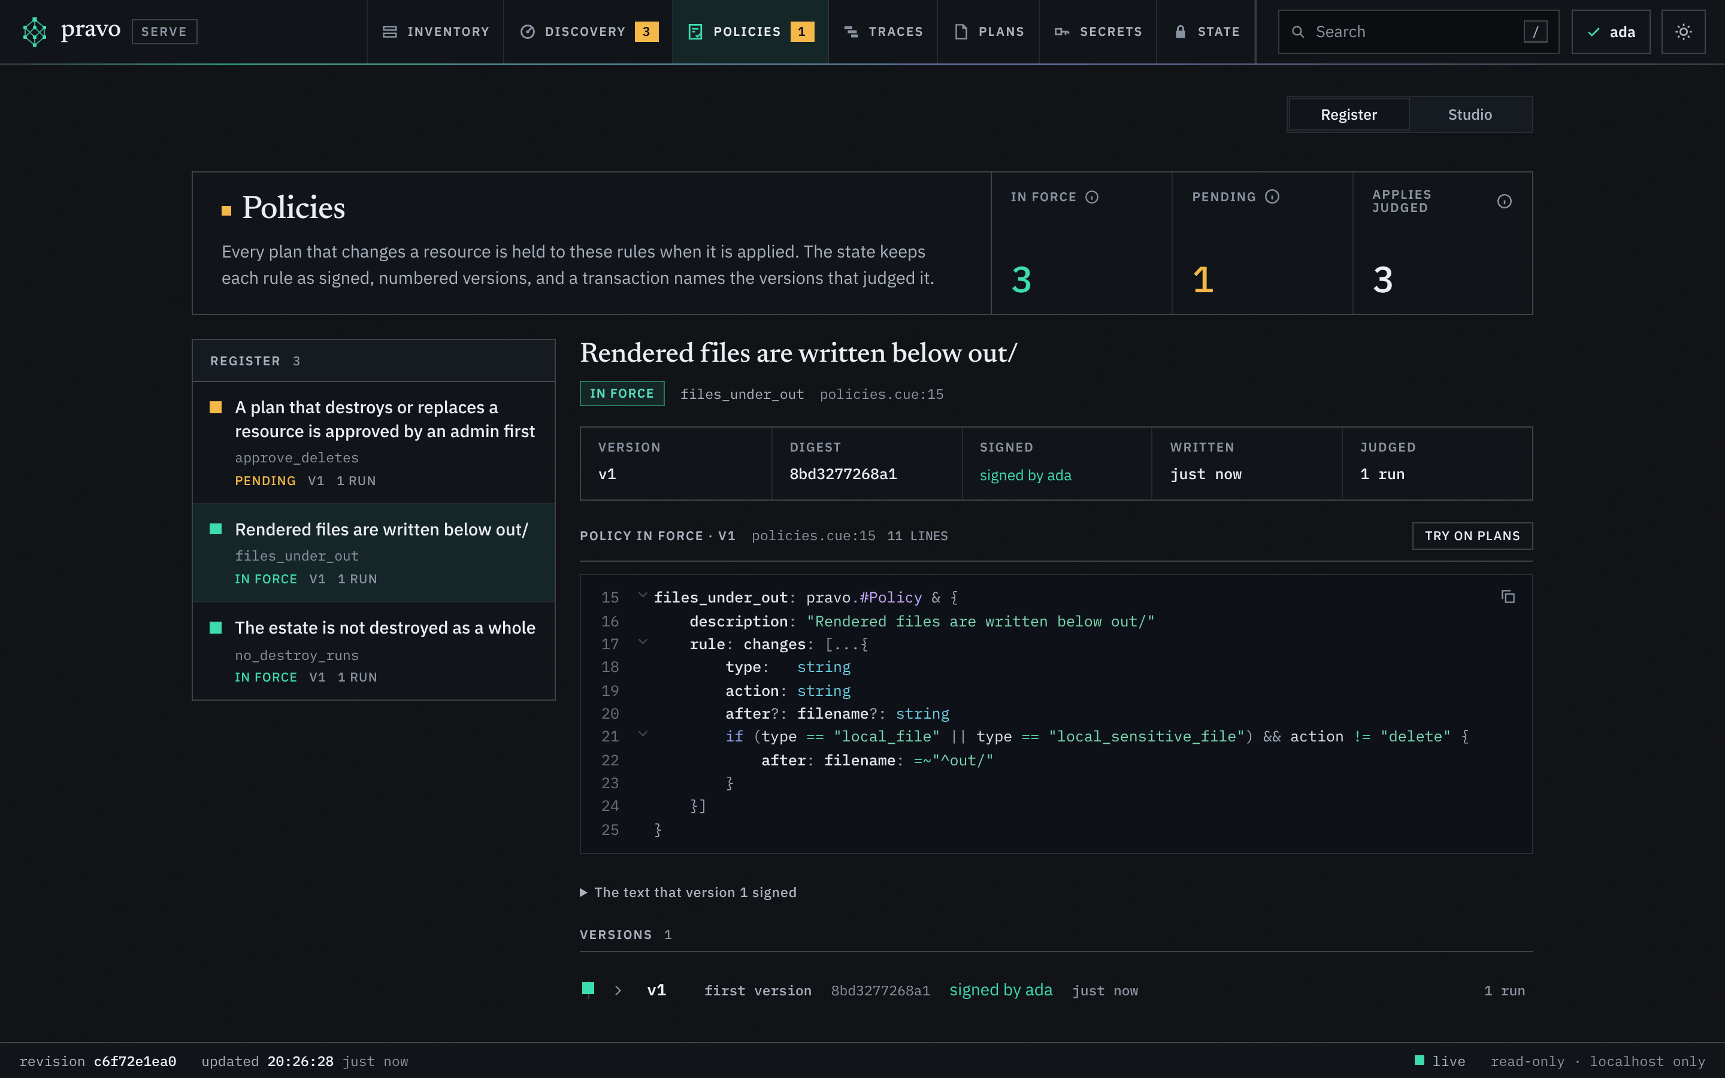This screenshot has height=1078, width=1725.
Task: Expand the v1 version row chevron
Action: point(618,991)
